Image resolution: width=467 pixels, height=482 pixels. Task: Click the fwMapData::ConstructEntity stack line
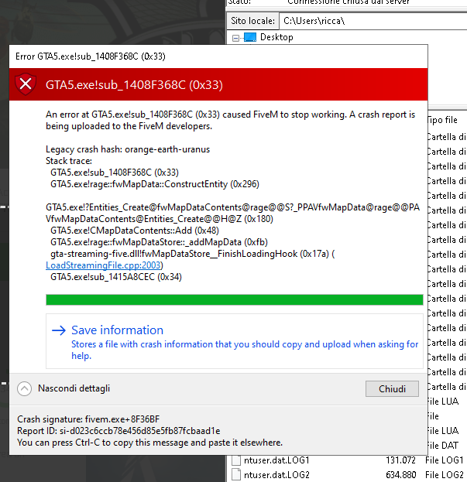point(155,184)
